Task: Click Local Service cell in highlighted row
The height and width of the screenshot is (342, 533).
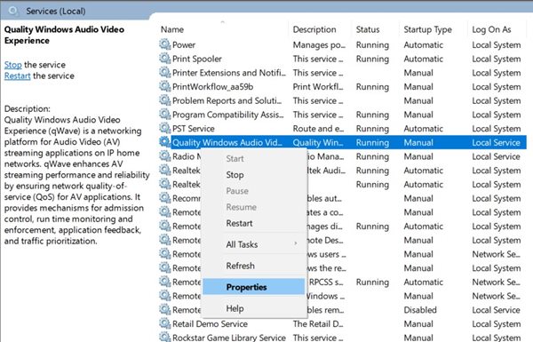Action: point(496,142)
